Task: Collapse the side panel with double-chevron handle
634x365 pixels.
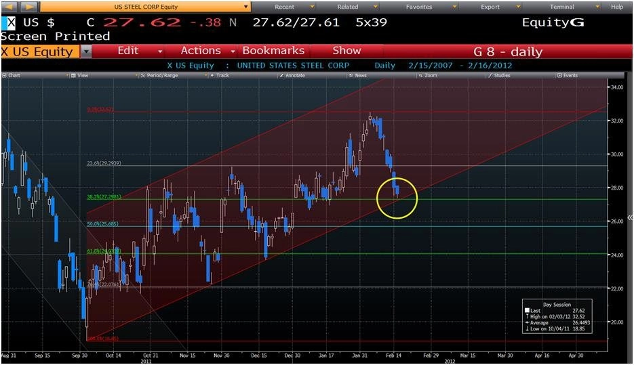Action: [x=629, y=217]
